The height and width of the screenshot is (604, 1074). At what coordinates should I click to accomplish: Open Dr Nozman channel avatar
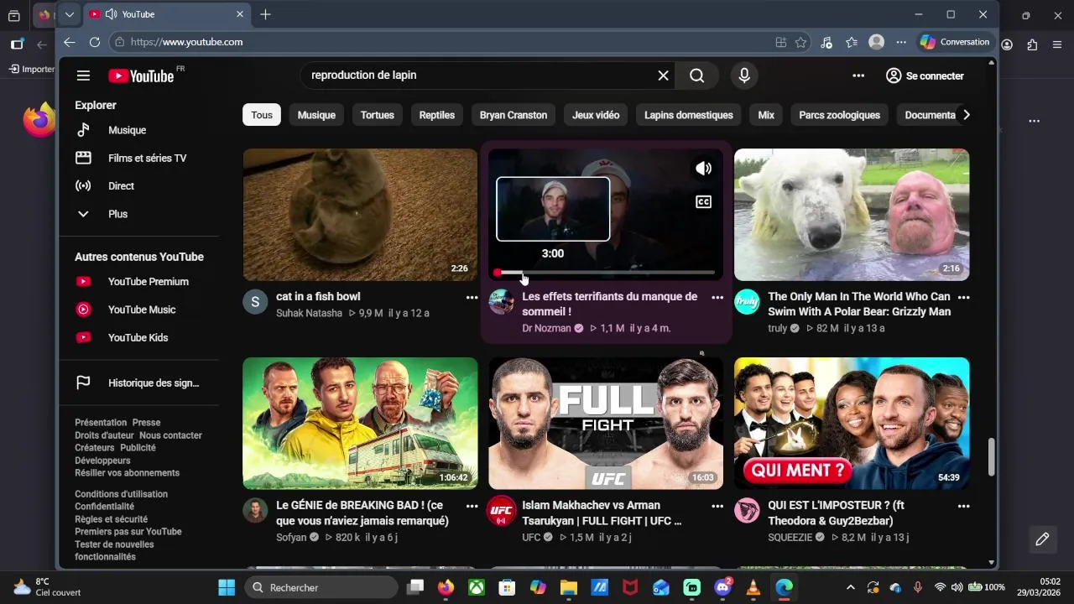[502, 302]
